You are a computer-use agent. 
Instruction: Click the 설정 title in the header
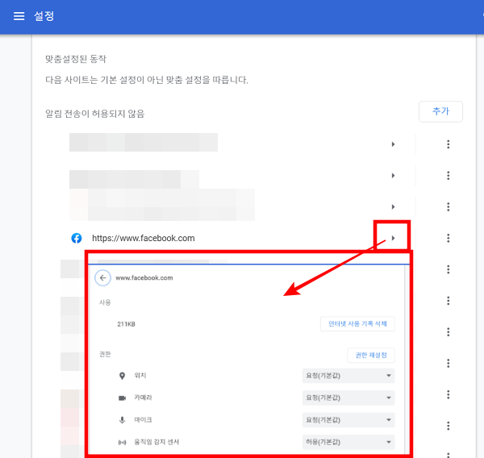pos(44,16)
